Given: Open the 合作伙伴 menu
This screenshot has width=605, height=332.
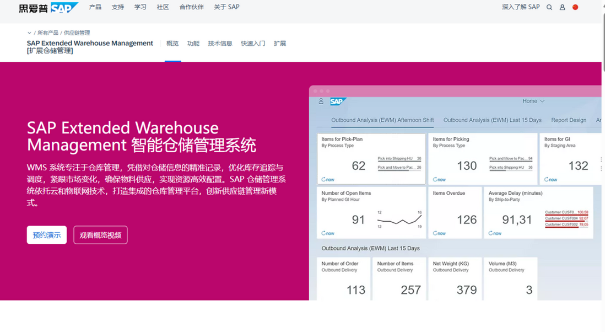Looking at the screenshot, I should pyautogui.click(x=191, y=7).
